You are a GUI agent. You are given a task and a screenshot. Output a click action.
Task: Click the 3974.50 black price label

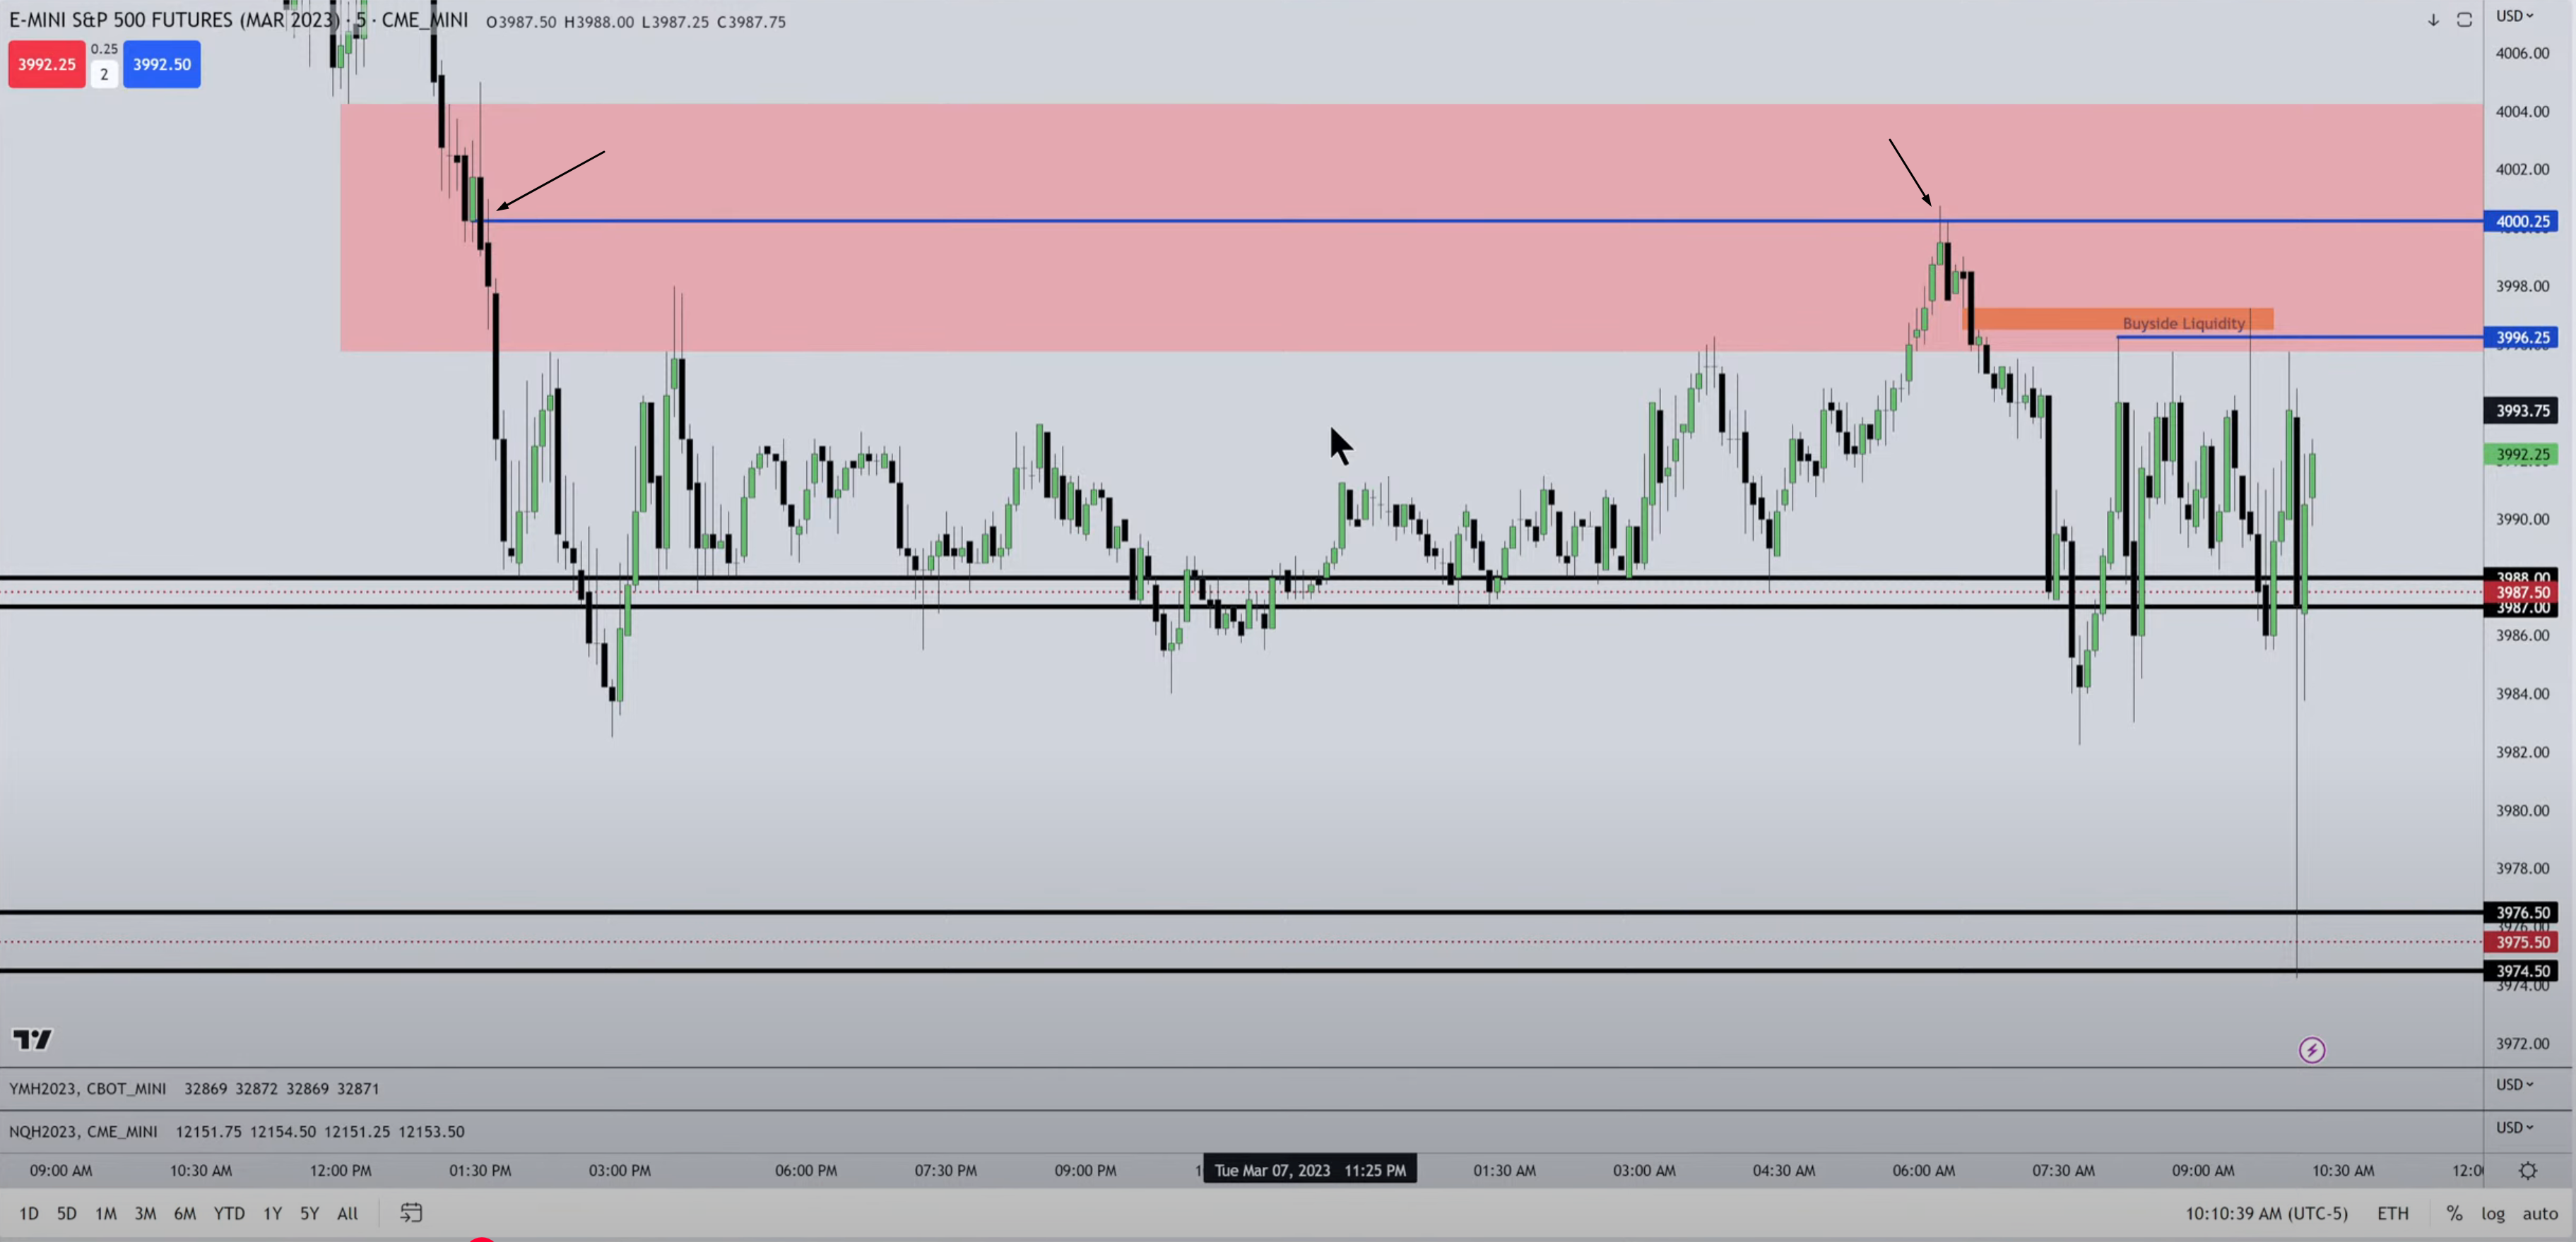pyautogui.click(x=2521, y=972)
